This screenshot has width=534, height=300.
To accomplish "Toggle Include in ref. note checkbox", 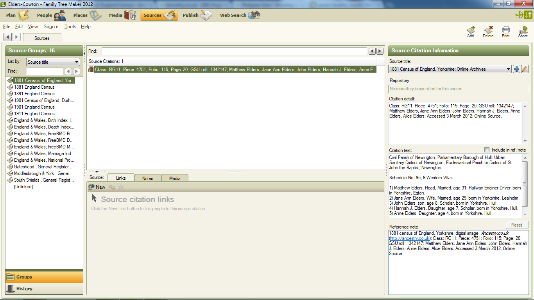I will [487, 150].
